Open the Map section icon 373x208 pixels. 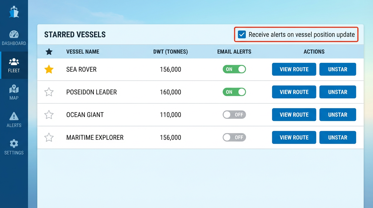(14, 89)
